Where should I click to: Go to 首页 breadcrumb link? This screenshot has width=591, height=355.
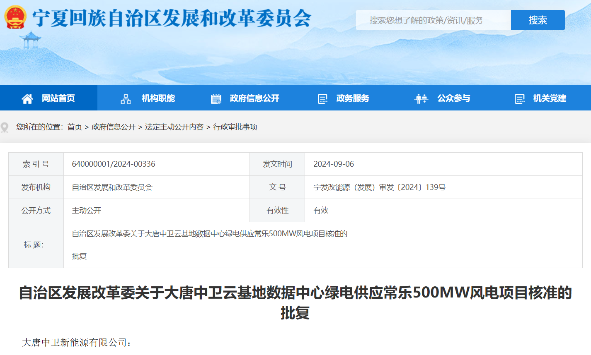(x=75, y=127)
